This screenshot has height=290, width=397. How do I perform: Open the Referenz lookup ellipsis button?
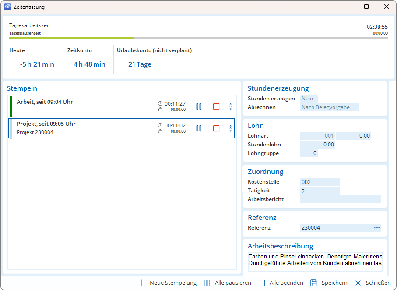pyautogui.click(x=377, y=228)
